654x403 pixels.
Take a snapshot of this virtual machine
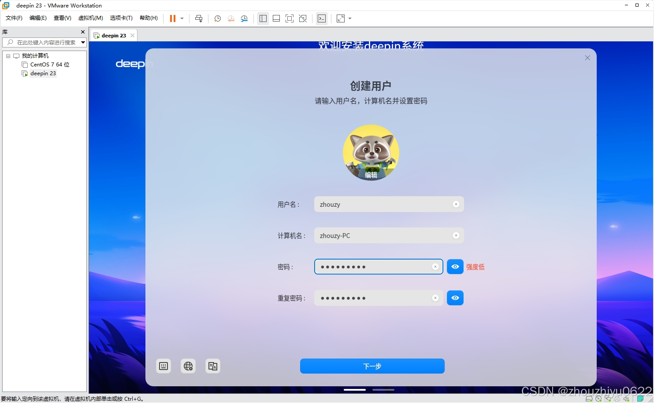pos(217,18)
